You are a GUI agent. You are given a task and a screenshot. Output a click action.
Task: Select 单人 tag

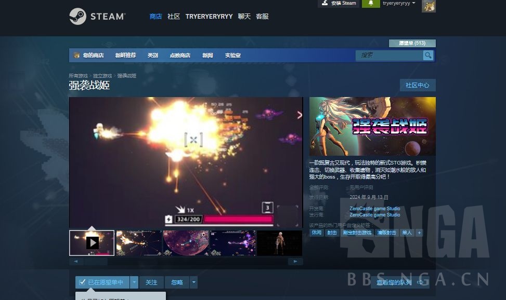tap(407, 233)
